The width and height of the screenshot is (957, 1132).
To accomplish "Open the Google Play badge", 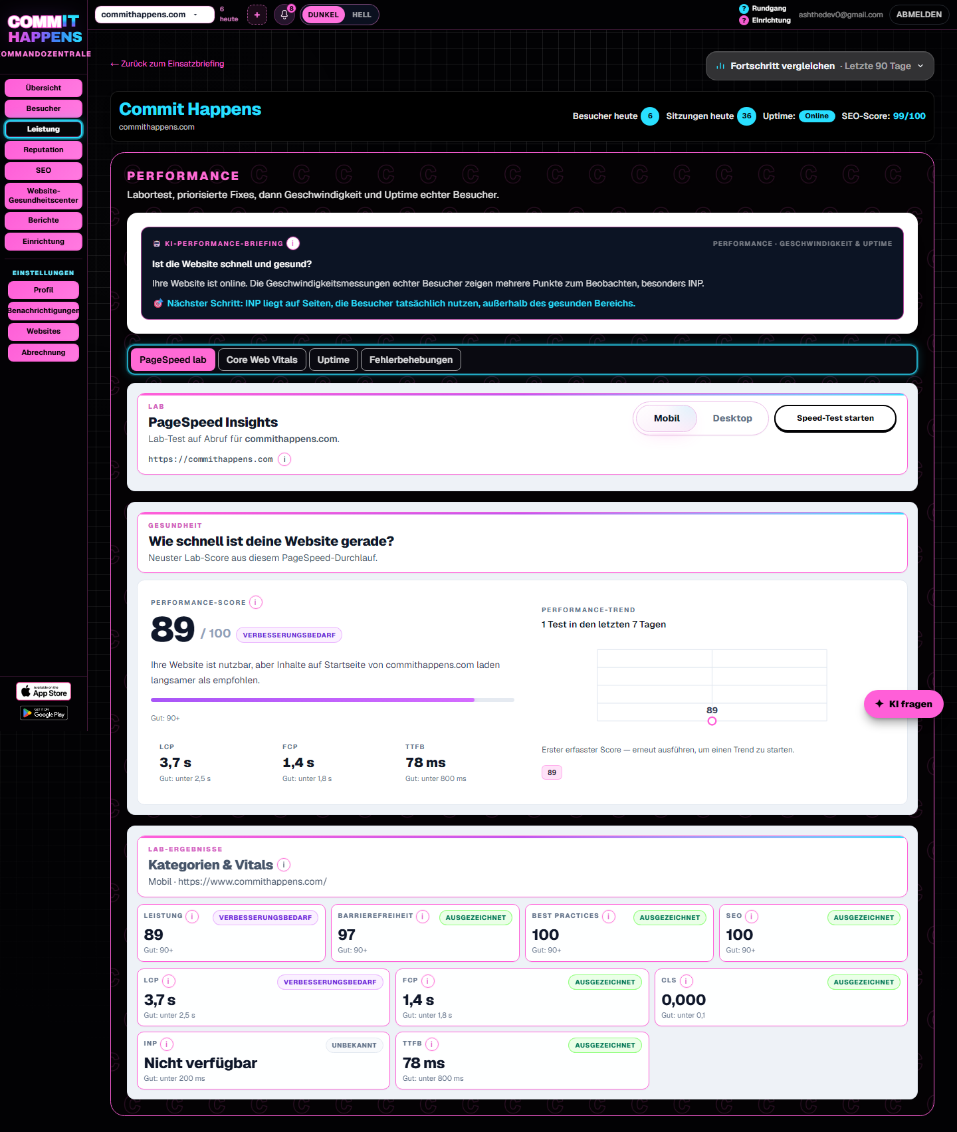I will tap(44, 713).
